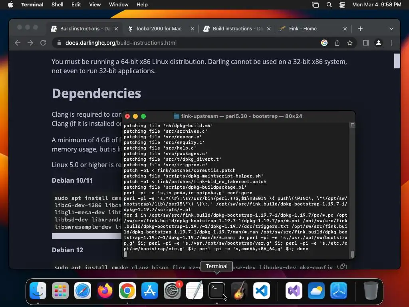Viewport: 409px width, 307px height.
Task: Close the Fink - Home tab
Action: [x=345, y=29]
